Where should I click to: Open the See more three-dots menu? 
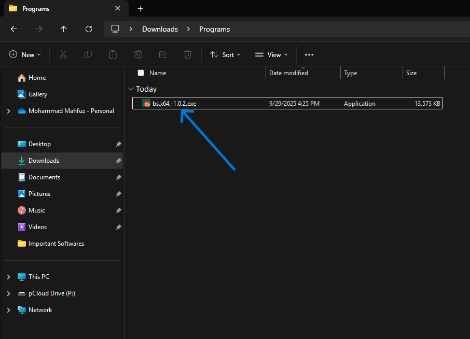click(x=309, y=54)
